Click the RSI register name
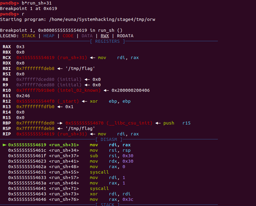Screen dimensions: 256x206 click(x=7, y=74)
